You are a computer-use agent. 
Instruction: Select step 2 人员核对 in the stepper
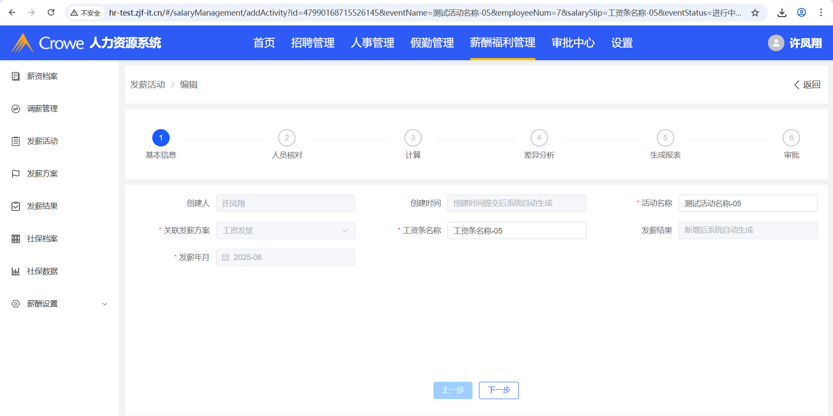287,138
